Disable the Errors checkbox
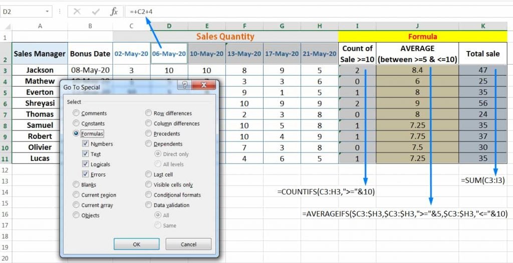Screen dimensions: 513x263 click(85, 174)
